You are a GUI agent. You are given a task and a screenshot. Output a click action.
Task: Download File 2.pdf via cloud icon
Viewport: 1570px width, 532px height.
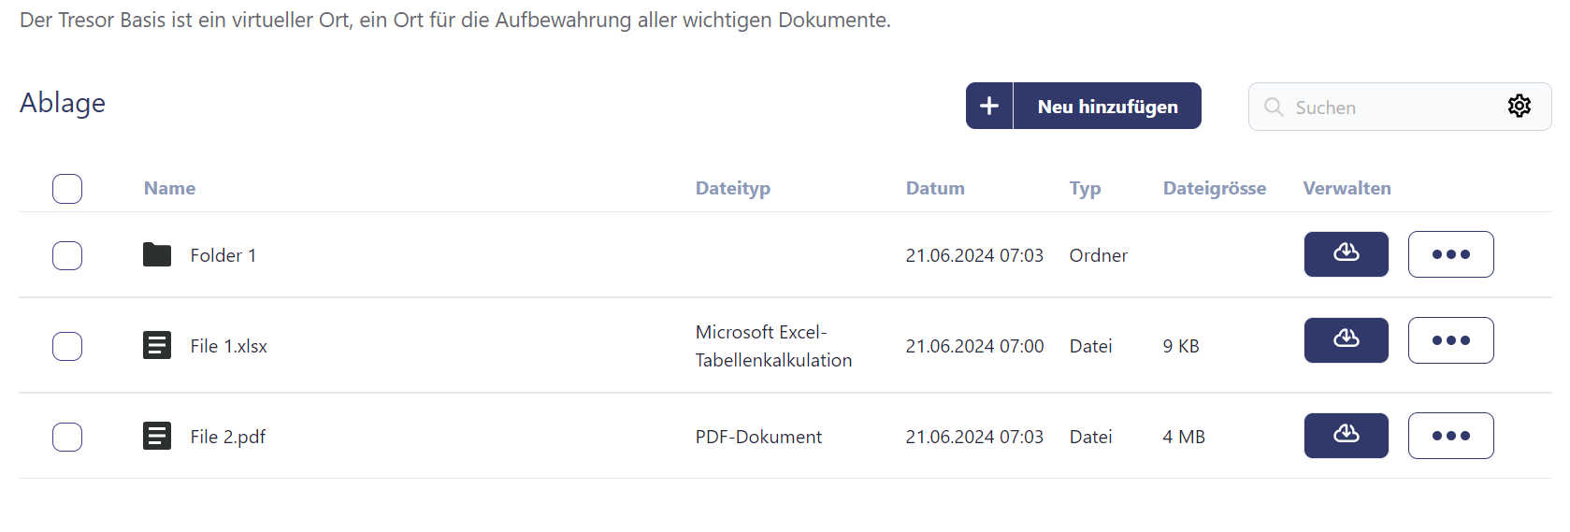[x=1346, y=436]
